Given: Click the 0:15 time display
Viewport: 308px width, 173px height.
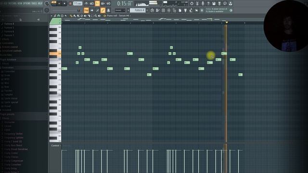Looking at the screenshot, I should pos(124,3).
